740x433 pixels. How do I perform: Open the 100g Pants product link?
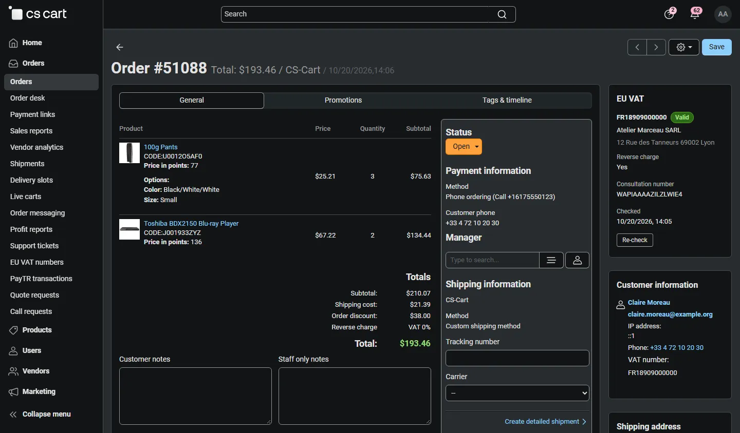161,147
